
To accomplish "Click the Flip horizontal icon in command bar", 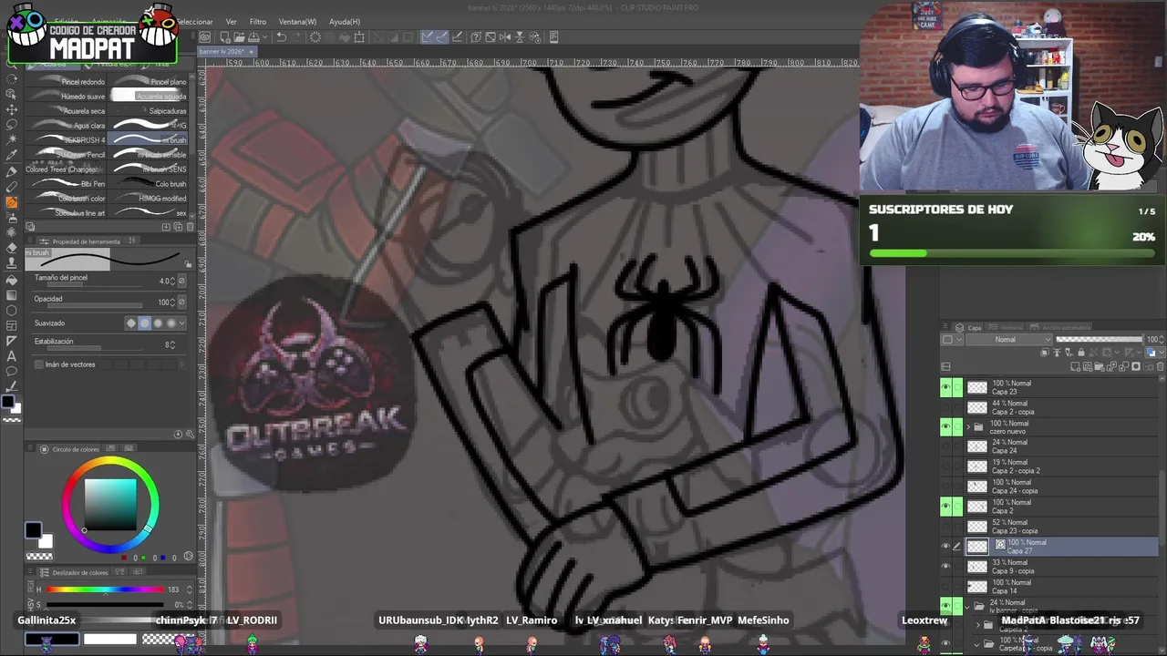I will coord(504,37).
